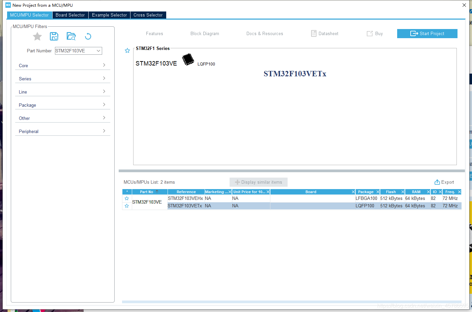Click the STM32F103VETx title heading
Image resolution: width=472 pixels, height=312 pixels.
(295, 74)
